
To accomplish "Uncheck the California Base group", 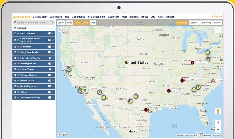I will [x=16, y=33].
